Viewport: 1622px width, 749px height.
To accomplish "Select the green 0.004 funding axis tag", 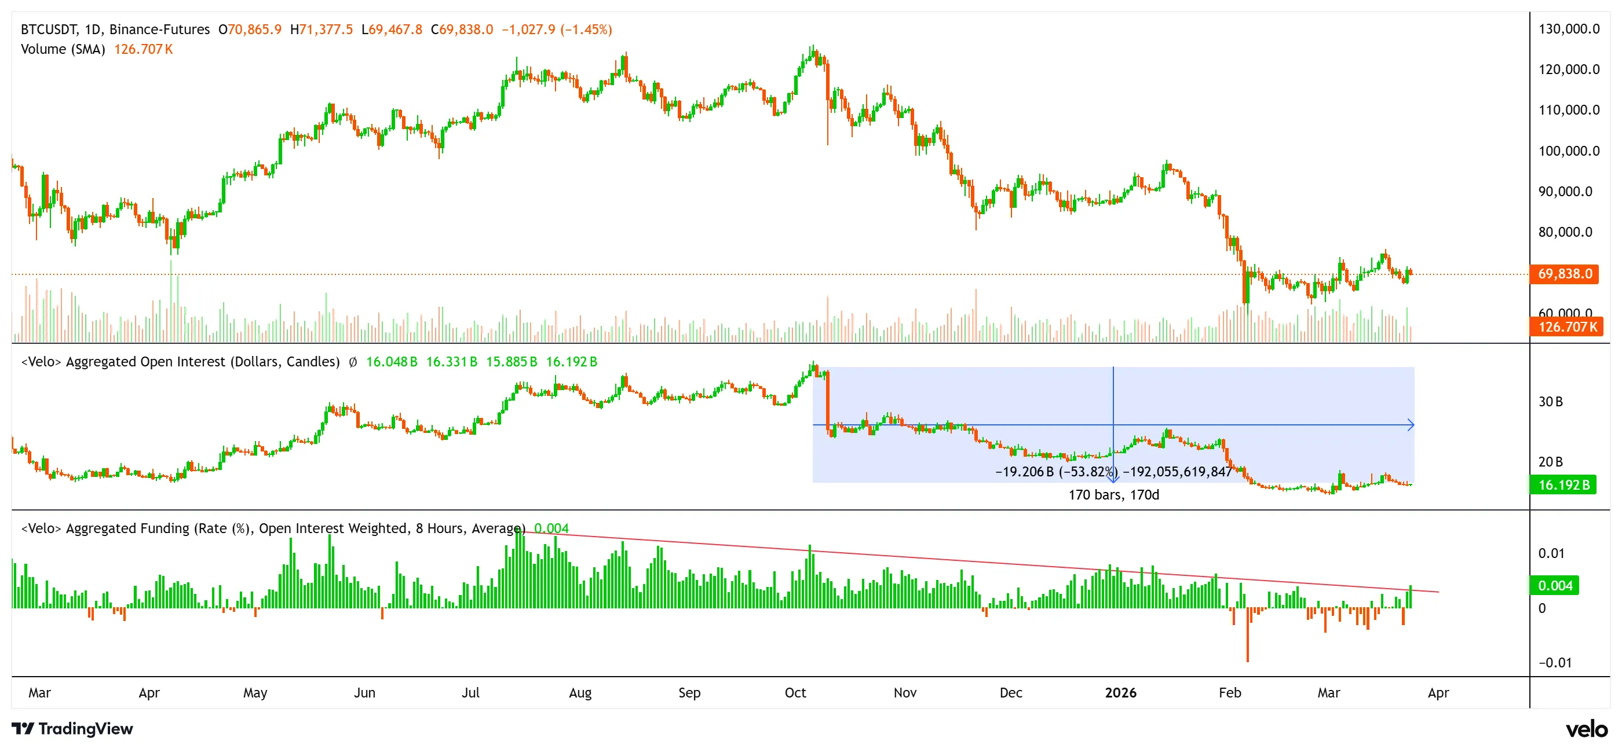I will tap(1555, 585).
